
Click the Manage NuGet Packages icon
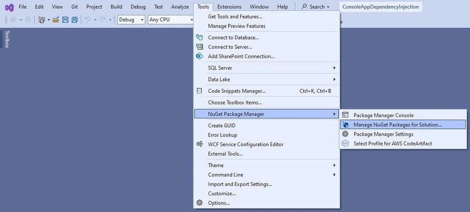point(345,125)
